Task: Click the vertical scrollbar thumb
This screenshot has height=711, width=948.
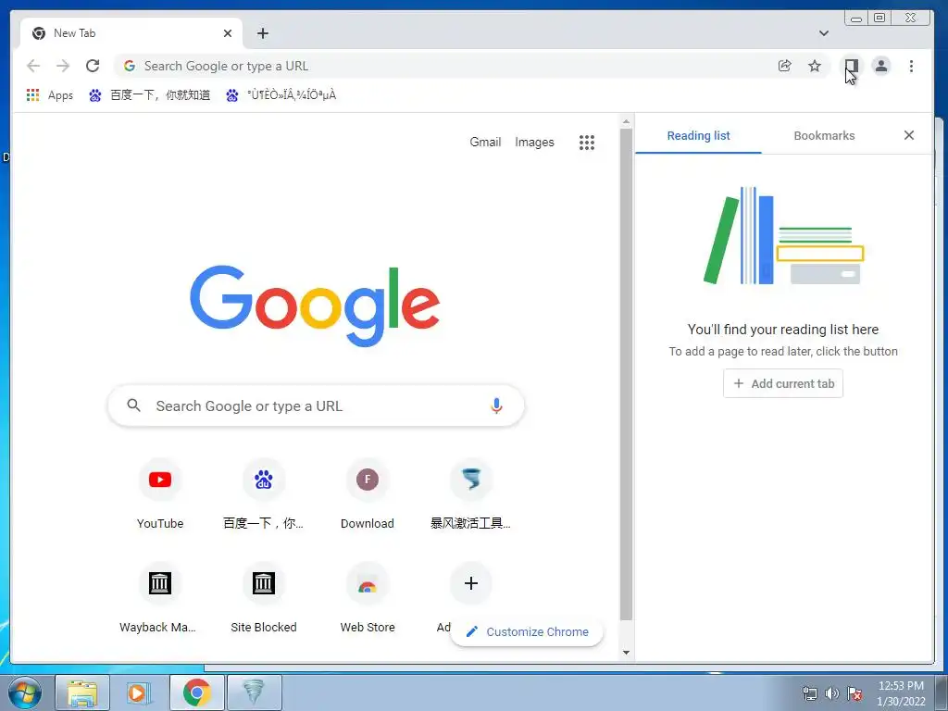Action: pyautogui.click(x=626, y=374)
